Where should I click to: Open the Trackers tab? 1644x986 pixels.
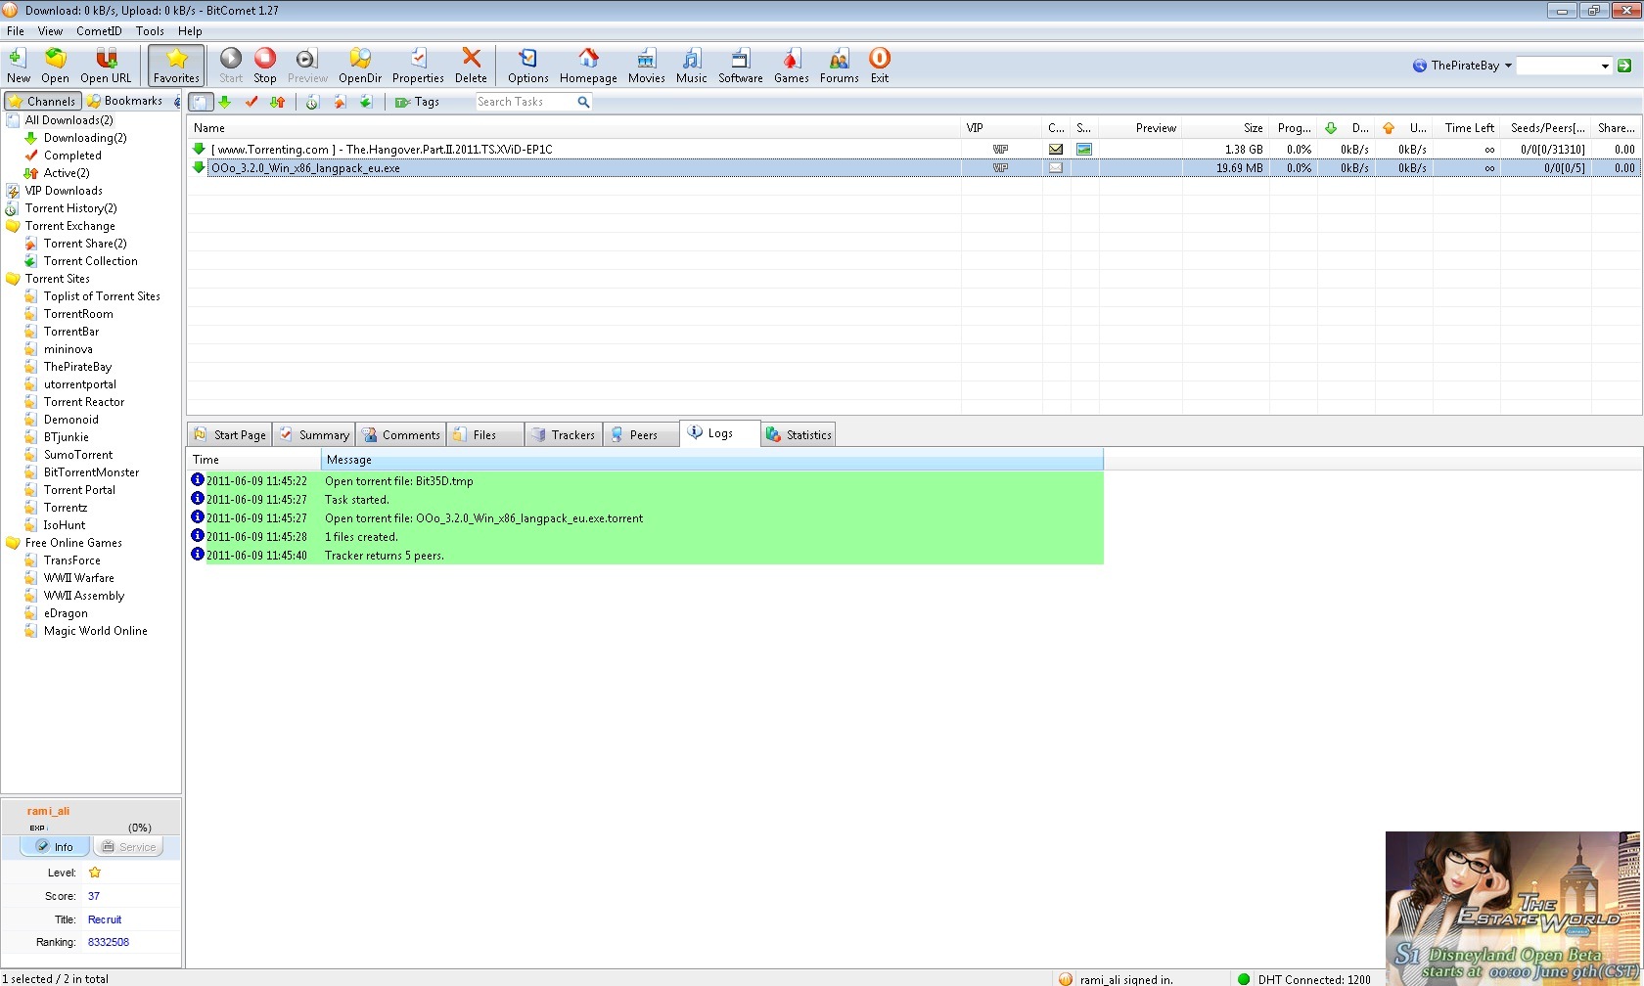pyautogui.click(x=564, y=435)
